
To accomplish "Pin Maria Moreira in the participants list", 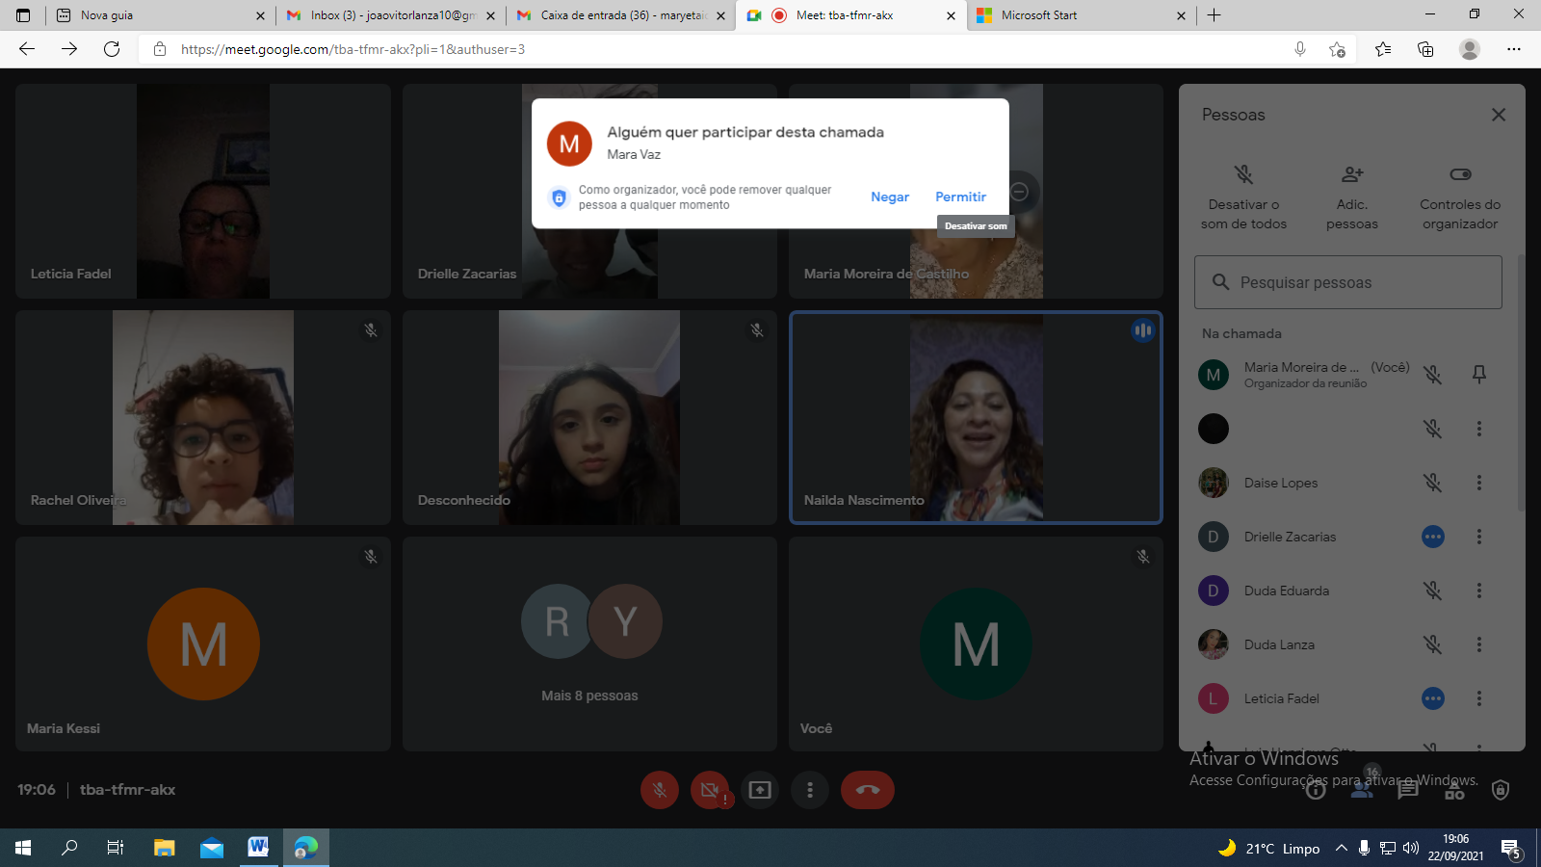I will (1479, 375).
